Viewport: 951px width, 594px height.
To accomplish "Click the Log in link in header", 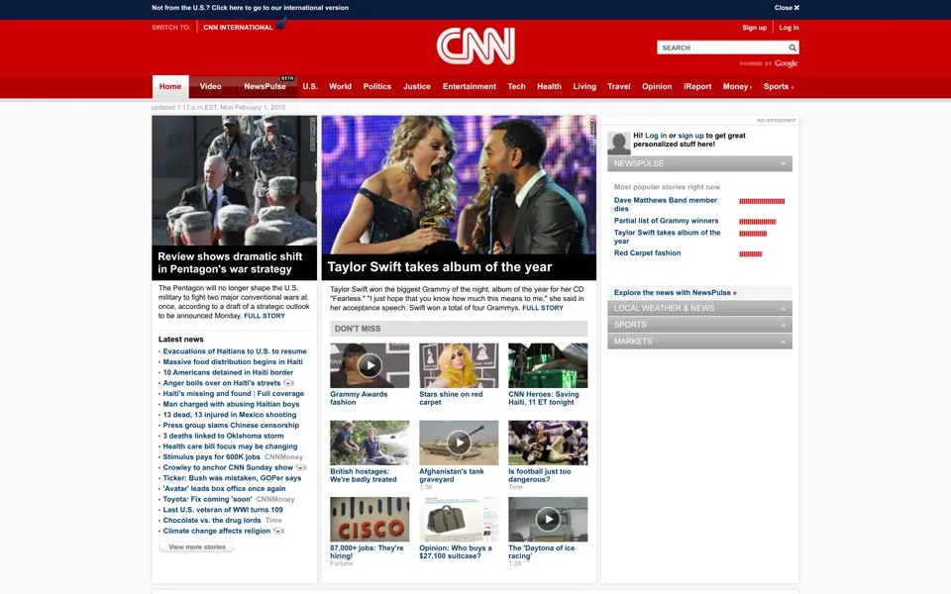I will (789, 28).
